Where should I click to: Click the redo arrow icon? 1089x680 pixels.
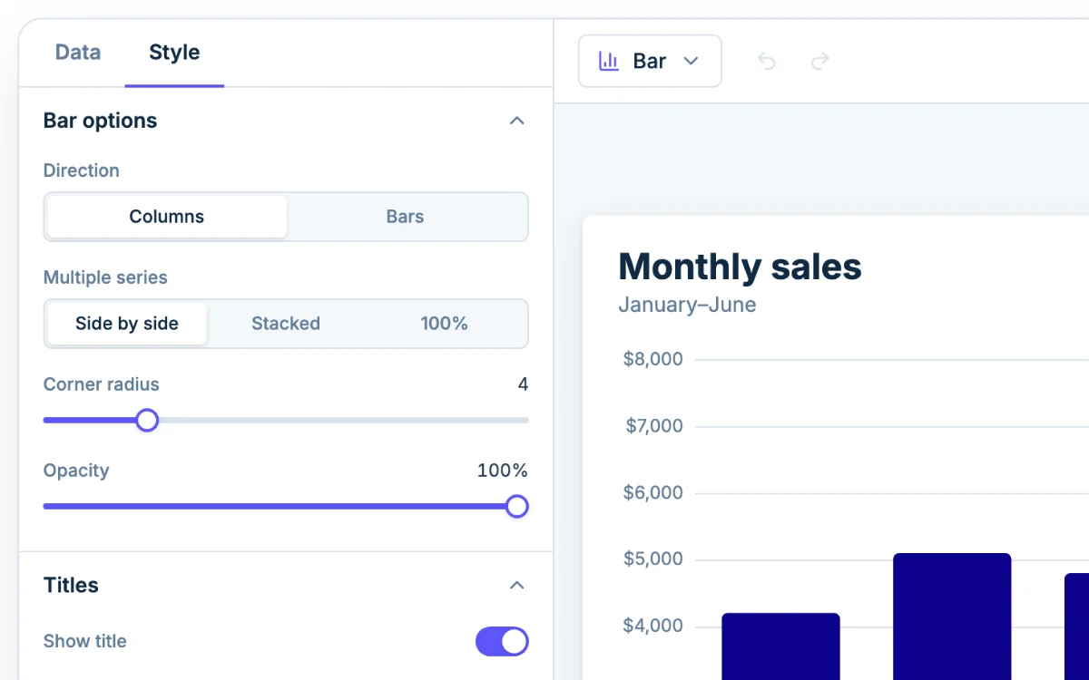pyautogui.click(x=820, y=61)
